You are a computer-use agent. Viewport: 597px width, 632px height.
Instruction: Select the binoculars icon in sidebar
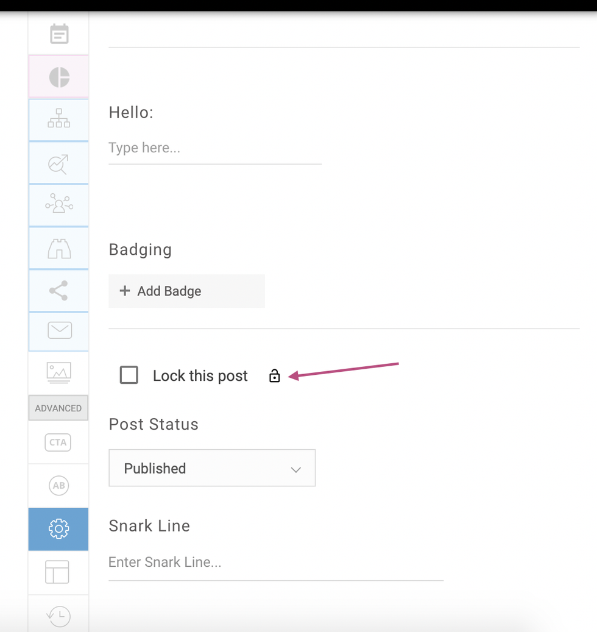[59, 248]
